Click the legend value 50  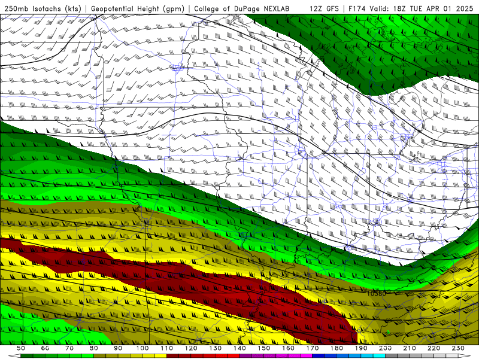point(21,348)
